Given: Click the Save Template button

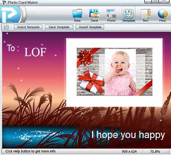Looking at the screenshot, I should click(59, 27).
